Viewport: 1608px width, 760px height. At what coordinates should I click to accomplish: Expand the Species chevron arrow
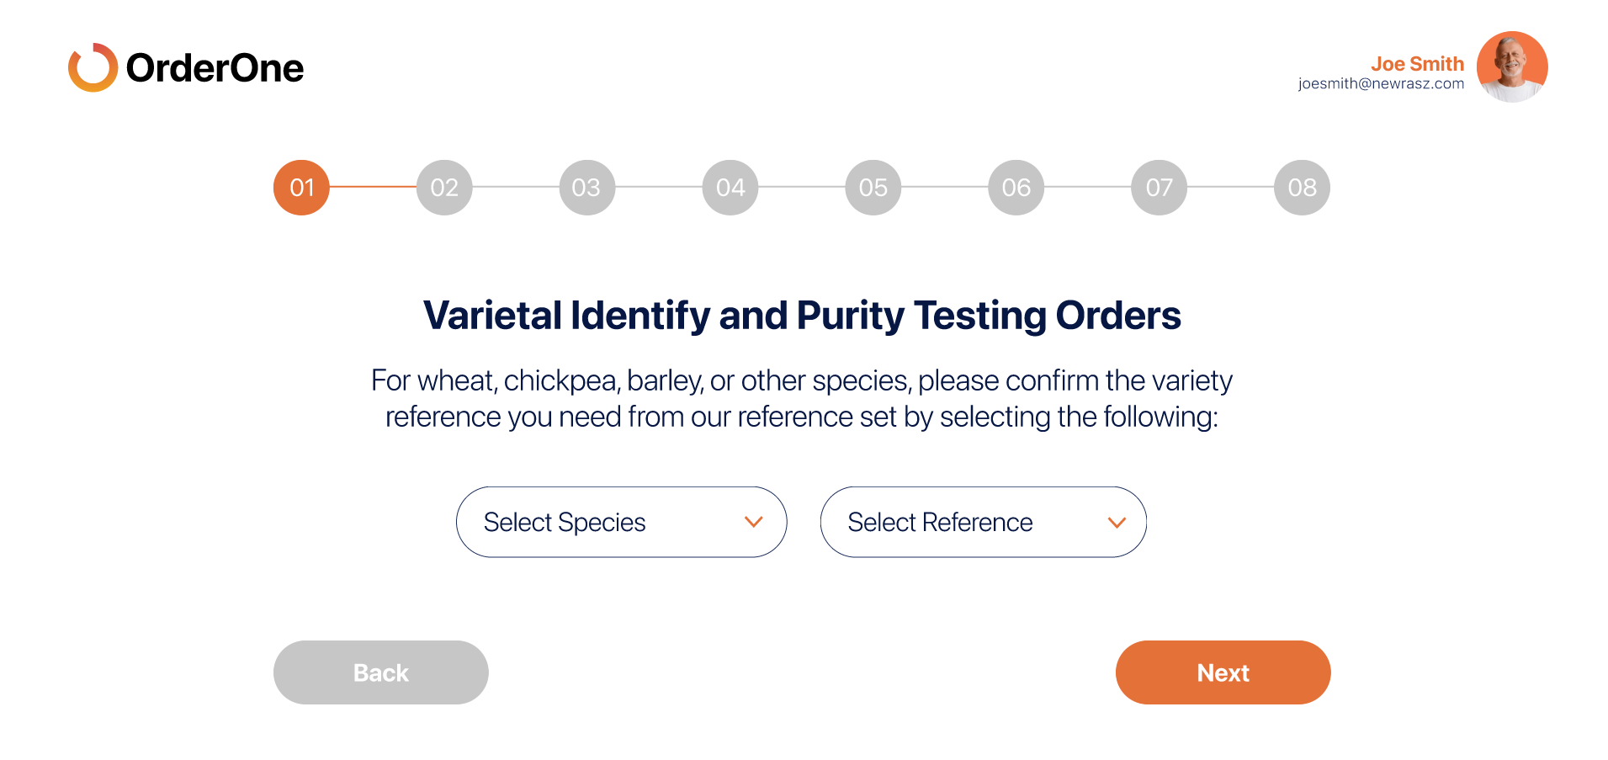754,522
